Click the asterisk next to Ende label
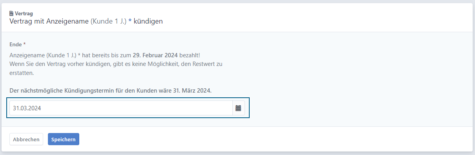The width and height of the screenshot is (475, 155). click(x=24, y=44)
